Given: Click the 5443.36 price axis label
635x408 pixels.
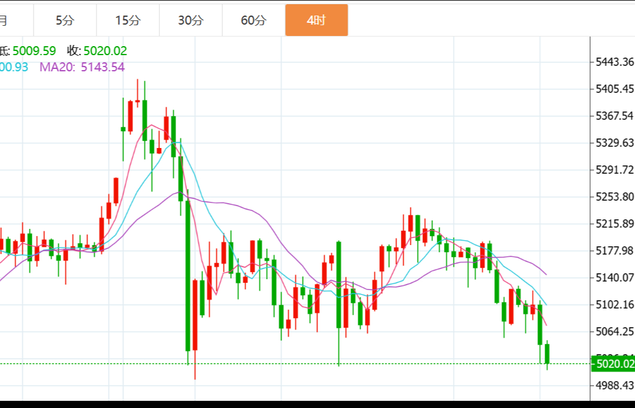Looking at the screenshot, I should 615,62.
